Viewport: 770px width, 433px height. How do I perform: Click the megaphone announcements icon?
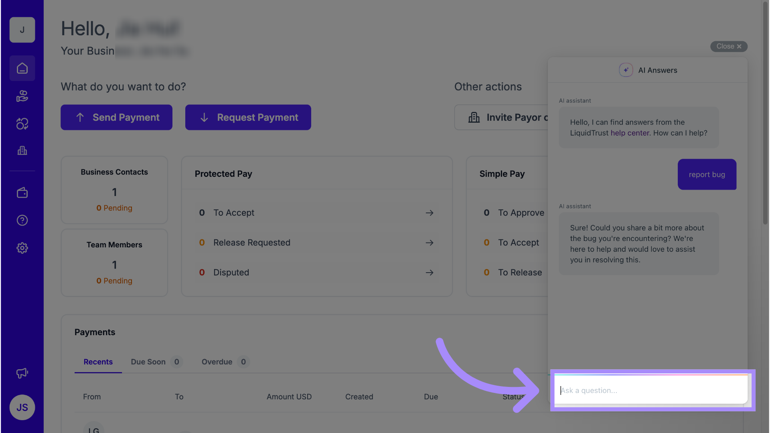click(x=22, y=373)
